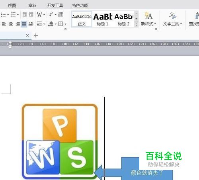Image resolution: width=199 pixels, height=180 pixels.
Task: Center align the text
Action: [x=11, y=24]
